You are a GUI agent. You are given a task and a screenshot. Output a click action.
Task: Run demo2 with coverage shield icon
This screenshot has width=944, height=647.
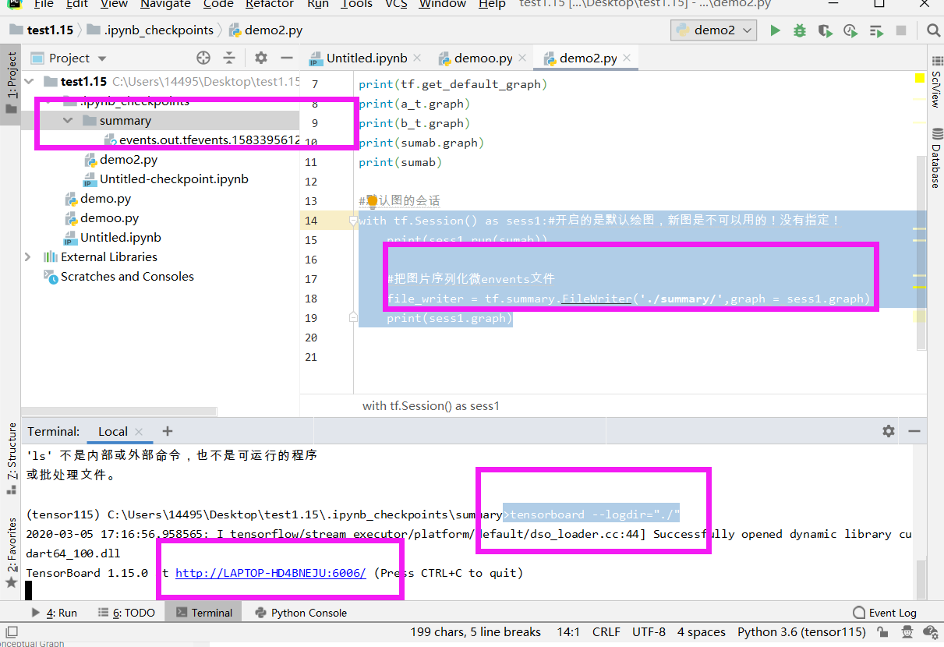[x=825, y=30]
